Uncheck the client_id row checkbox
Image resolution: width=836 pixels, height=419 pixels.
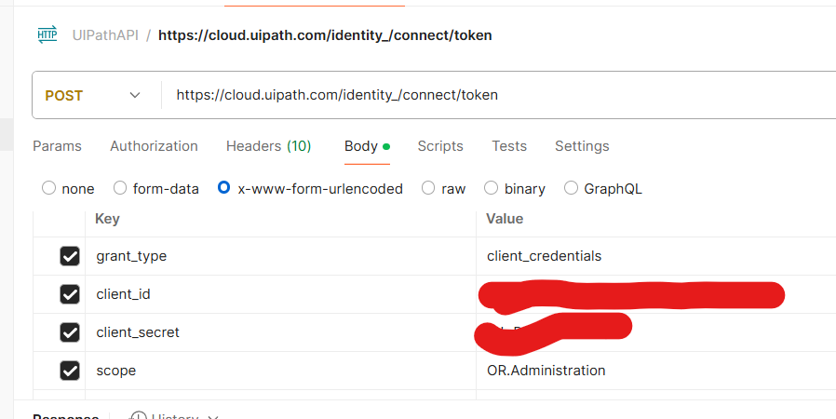70,294
